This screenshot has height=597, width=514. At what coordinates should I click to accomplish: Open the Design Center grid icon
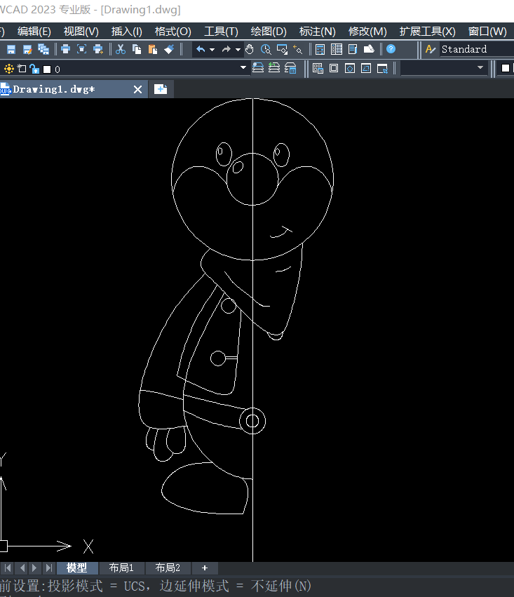[337, 49]
